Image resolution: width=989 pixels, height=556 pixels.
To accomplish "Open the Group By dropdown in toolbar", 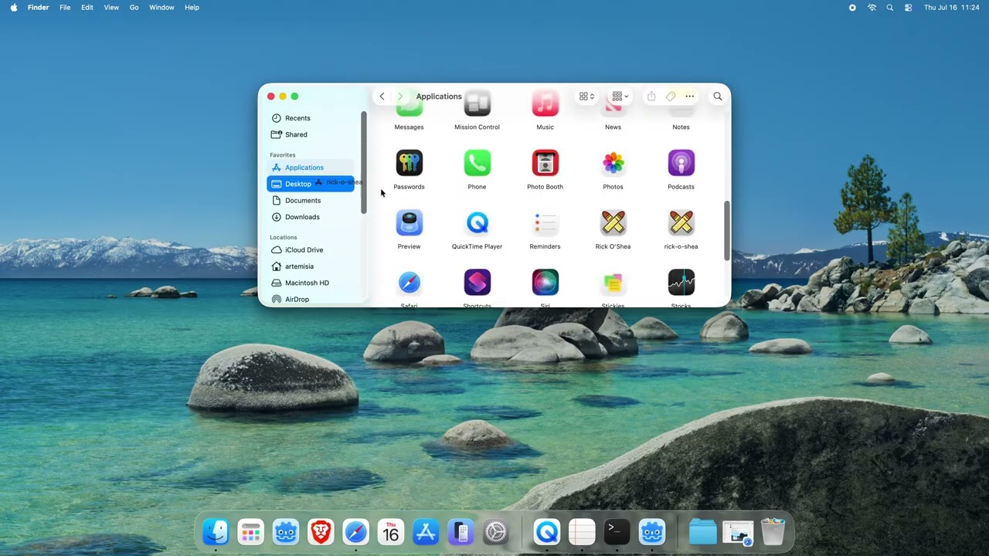I will tap(620, 97).
